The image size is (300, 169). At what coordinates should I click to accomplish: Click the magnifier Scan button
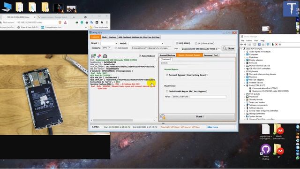click(229, 48)
